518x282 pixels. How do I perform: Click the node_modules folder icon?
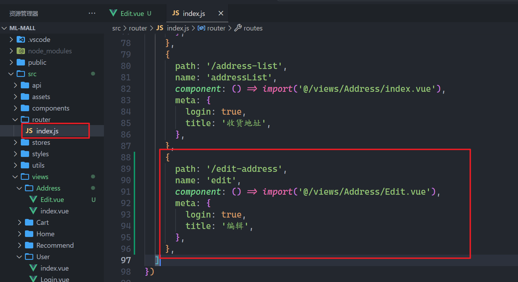pyautogui.click(x=21, y=51)
